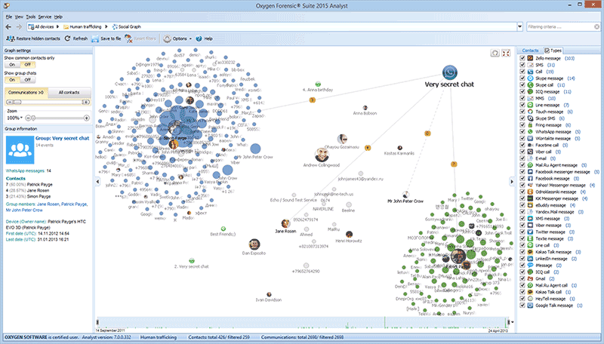Screen dimensions: 604x344
Task: Select the All contacts button
Action: point(69,92)
